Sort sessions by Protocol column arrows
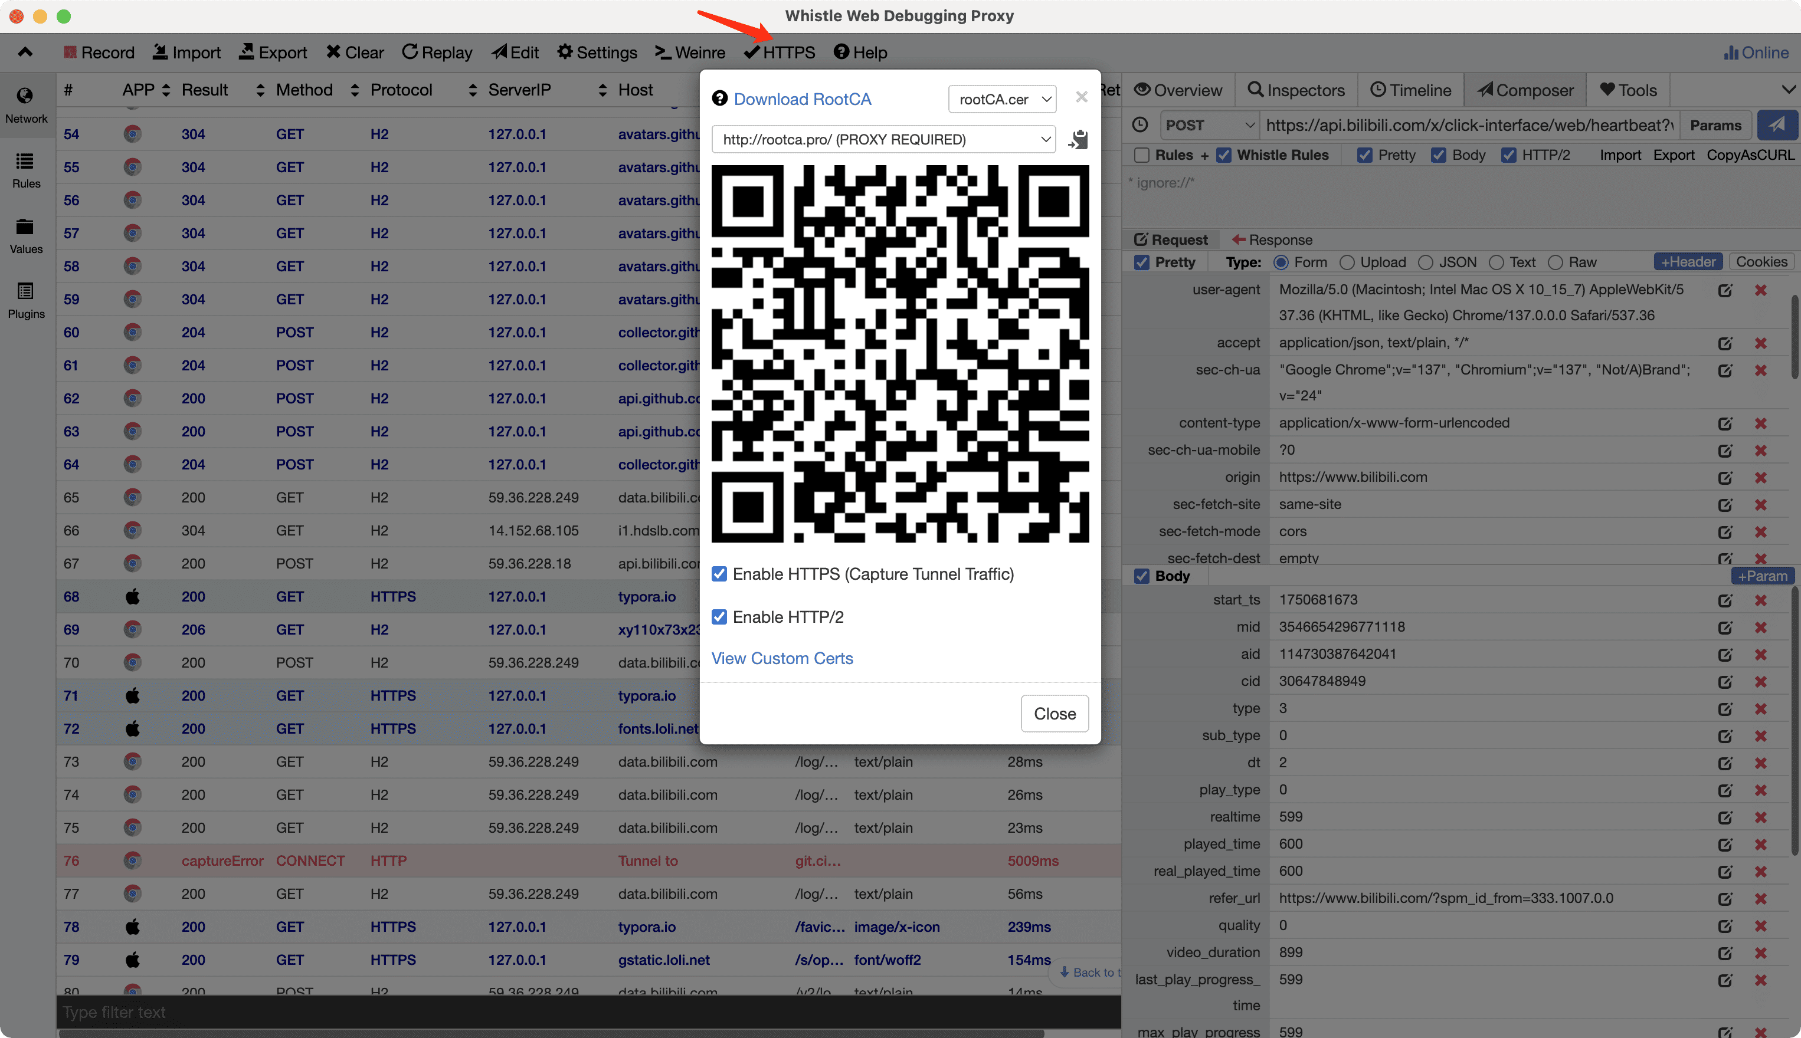This screenshot has width=1801, height=1038. [x=472, y=90]
